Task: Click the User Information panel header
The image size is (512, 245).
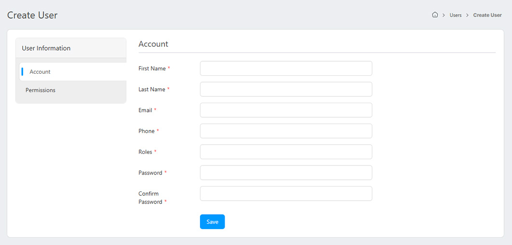Action: [46, 48]
